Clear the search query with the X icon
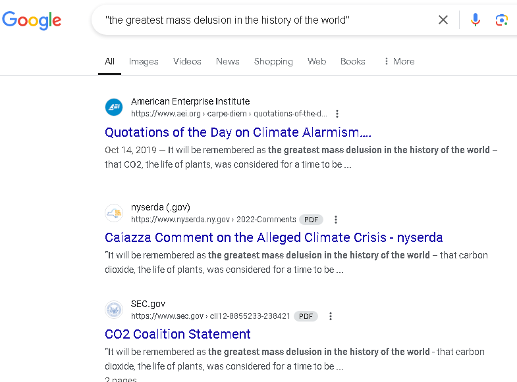 click(443, 20)
